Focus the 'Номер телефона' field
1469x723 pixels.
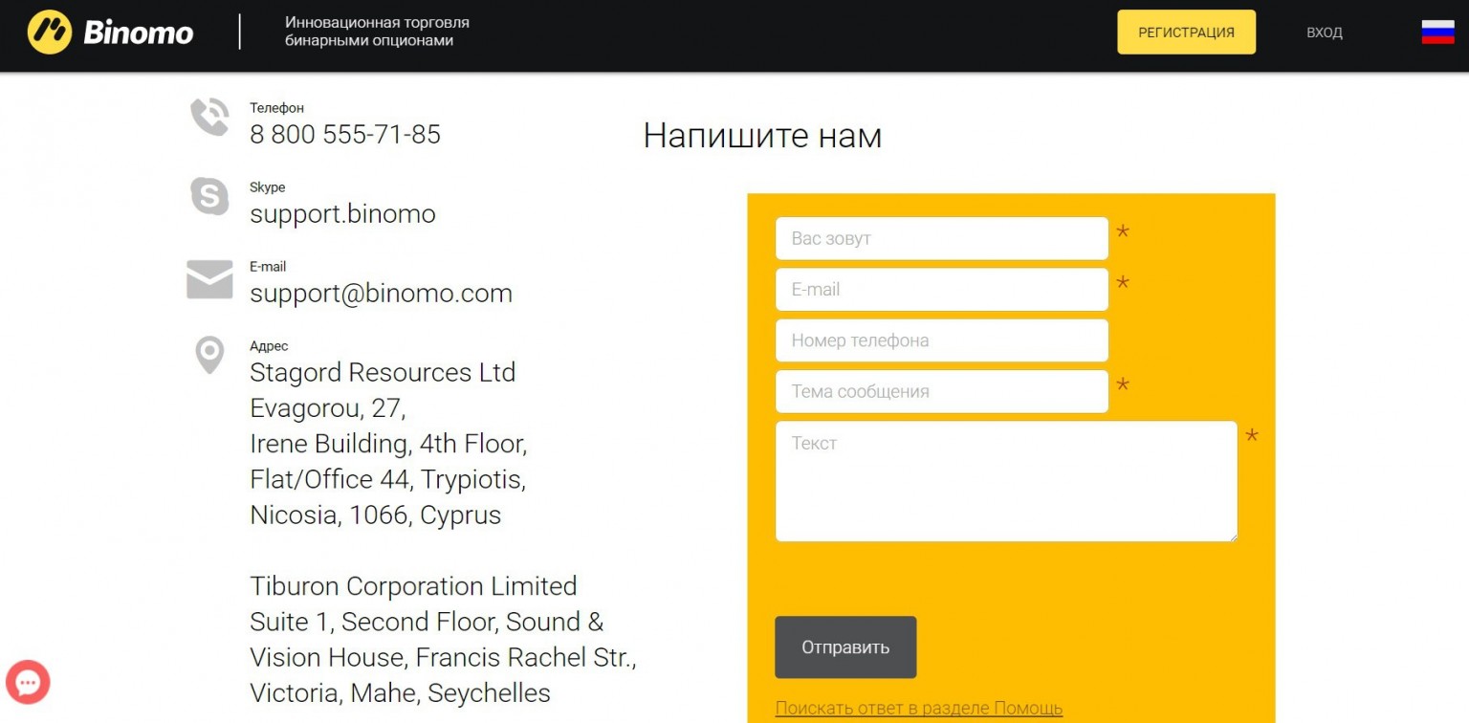(x=942, y=340)
